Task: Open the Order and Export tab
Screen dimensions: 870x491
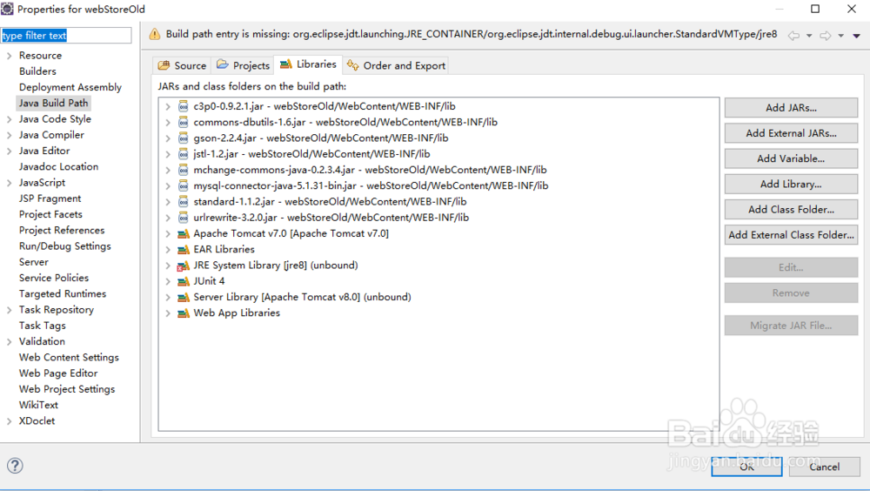Action: [x=396, y=65]
